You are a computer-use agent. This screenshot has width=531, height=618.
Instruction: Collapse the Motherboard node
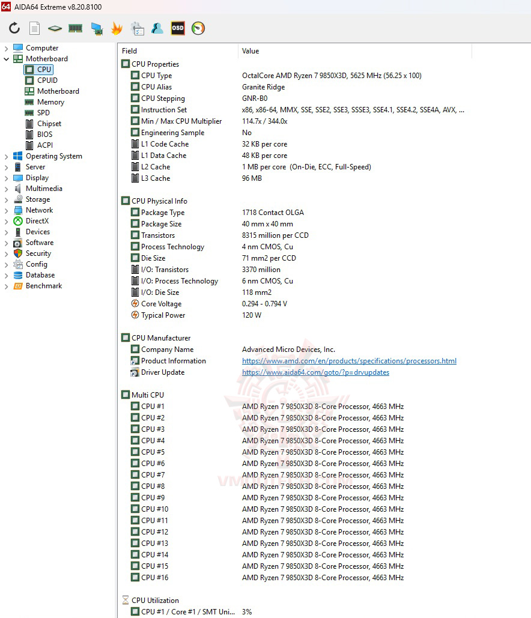pyautogui.click(x=7, y=59)
